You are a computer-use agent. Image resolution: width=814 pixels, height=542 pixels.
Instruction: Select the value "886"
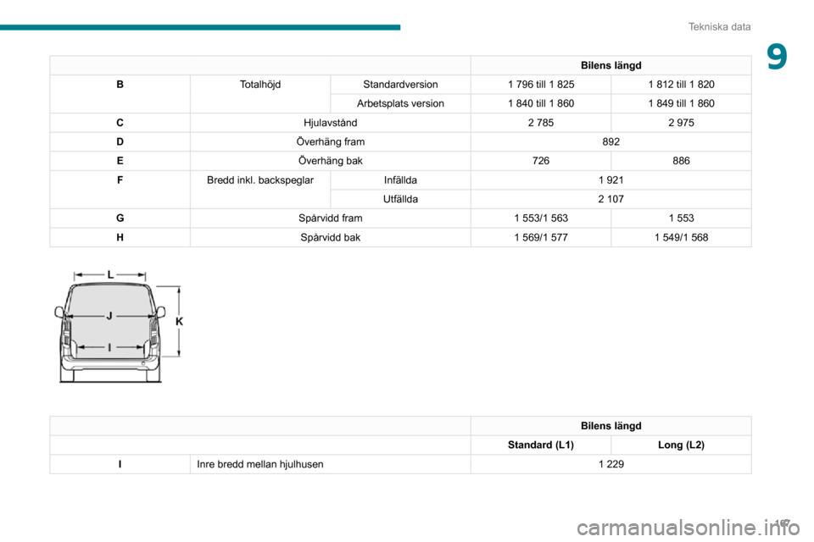(681, 161)
